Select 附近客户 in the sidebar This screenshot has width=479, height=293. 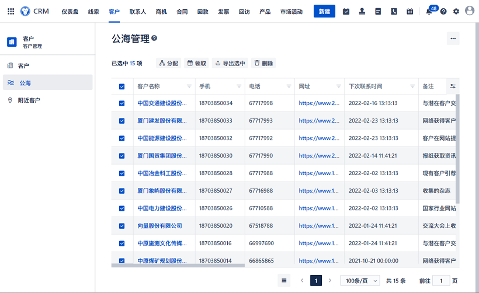(x=48, y=100)
